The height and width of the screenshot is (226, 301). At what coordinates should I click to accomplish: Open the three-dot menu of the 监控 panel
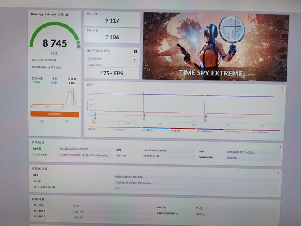click(x=283, y=88)
